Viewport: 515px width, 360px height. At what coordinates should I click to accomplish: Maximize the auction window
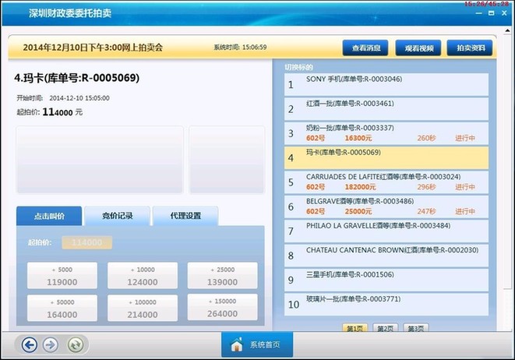point(491,13)
